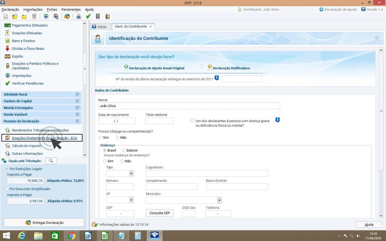Click the star favorite icon in header
This screenshot has height=241, width=386.
pos(377,38)
